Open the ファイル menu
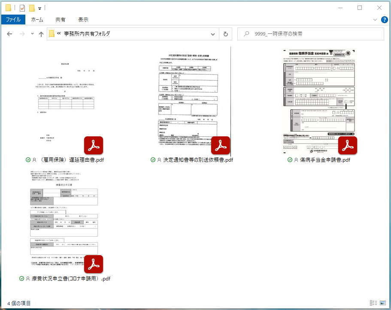 tap(14, 19)
